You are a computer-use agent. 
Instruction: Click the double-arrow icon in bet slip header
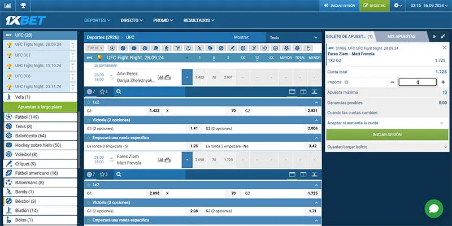(434, 37)
